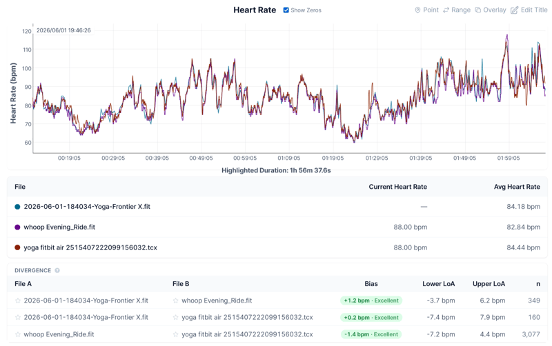Star Frontier X.fit in File A, whoop row

(18, 301)
